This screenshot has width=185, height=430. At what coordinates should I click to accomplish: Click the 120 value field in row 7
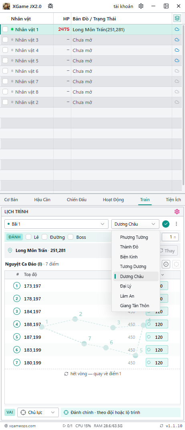pyautogui.click(x=157, y=362)
